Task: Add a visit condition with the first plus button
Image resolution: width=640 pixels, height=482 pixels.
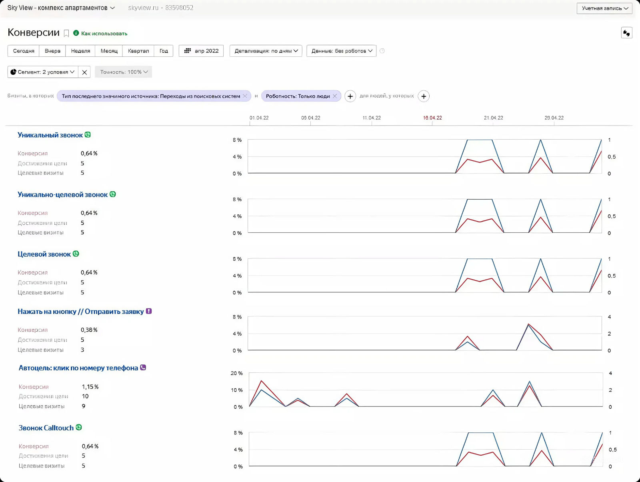Action: click(350, 96)
